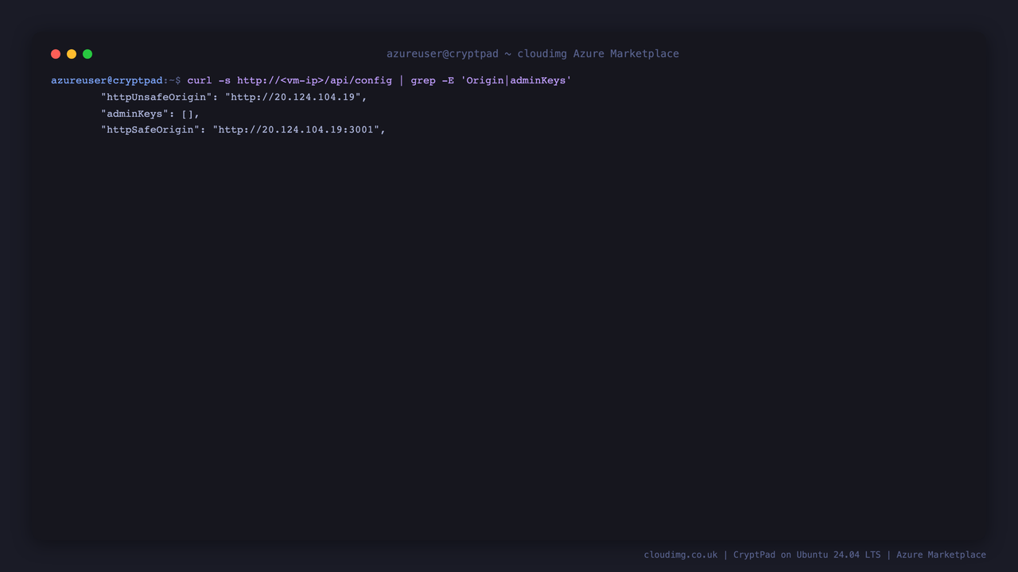Screen dimensions: 1018x572
Task: Click the curl command URL 'http://<vm-ip>/api/config'
Action: (x=314, y=80)
